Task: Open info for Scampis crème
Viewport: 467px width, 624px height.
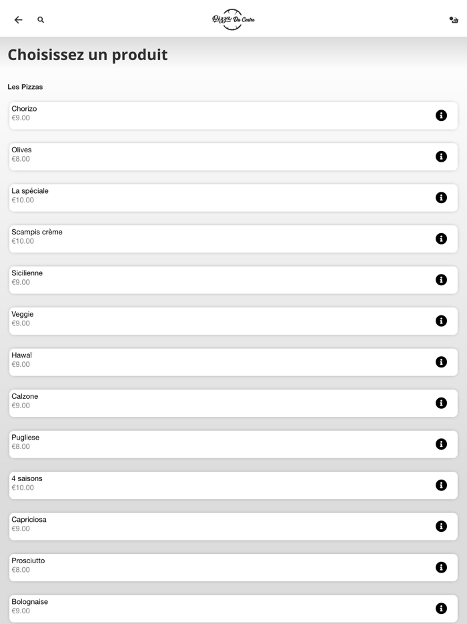Action: point(441,239)
